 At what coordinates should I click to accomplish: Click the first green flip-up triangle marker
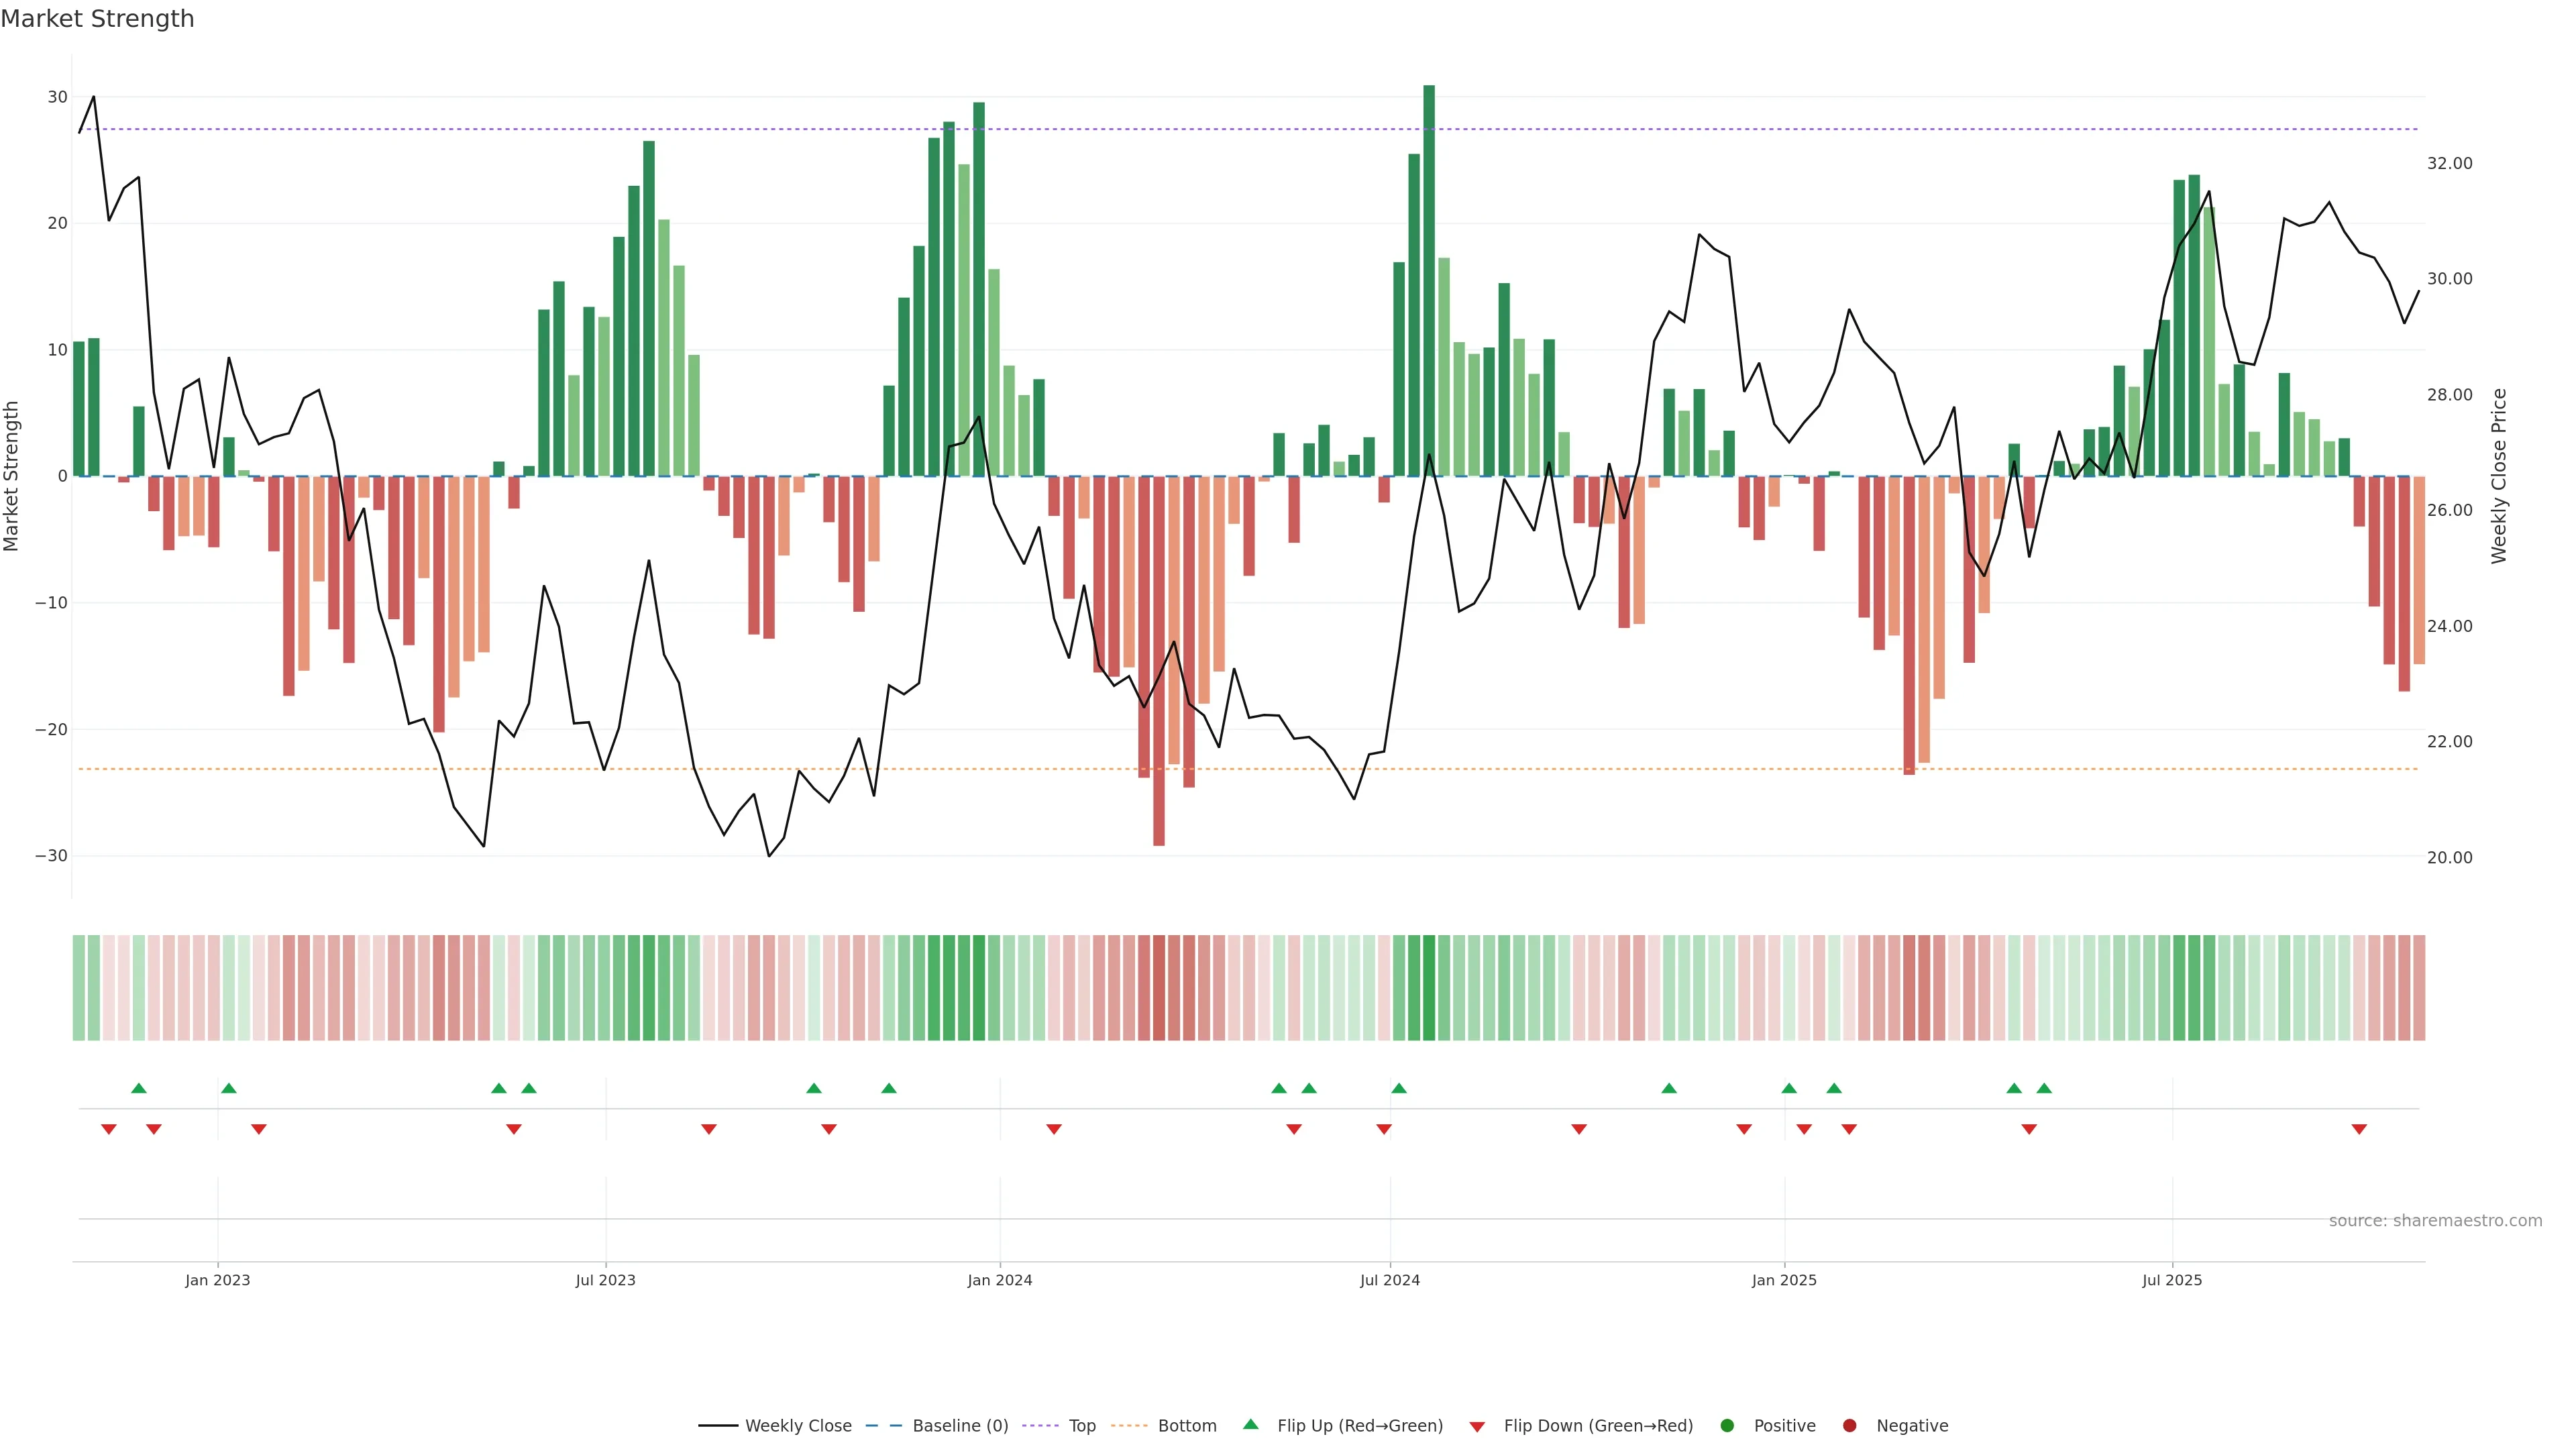tap(139, 1088)
